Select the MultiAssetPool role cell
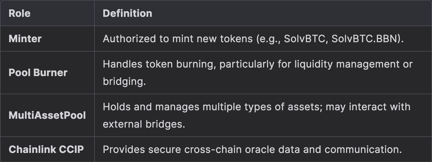 tap(47, 115)
